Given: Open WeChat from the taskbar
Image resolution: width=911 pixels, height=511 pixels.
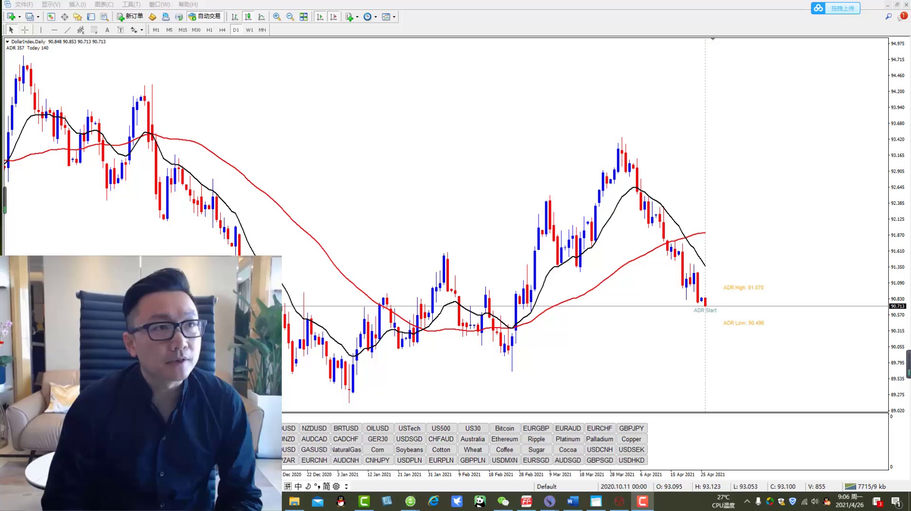Looking at the screenshot, I should point(503,501).
